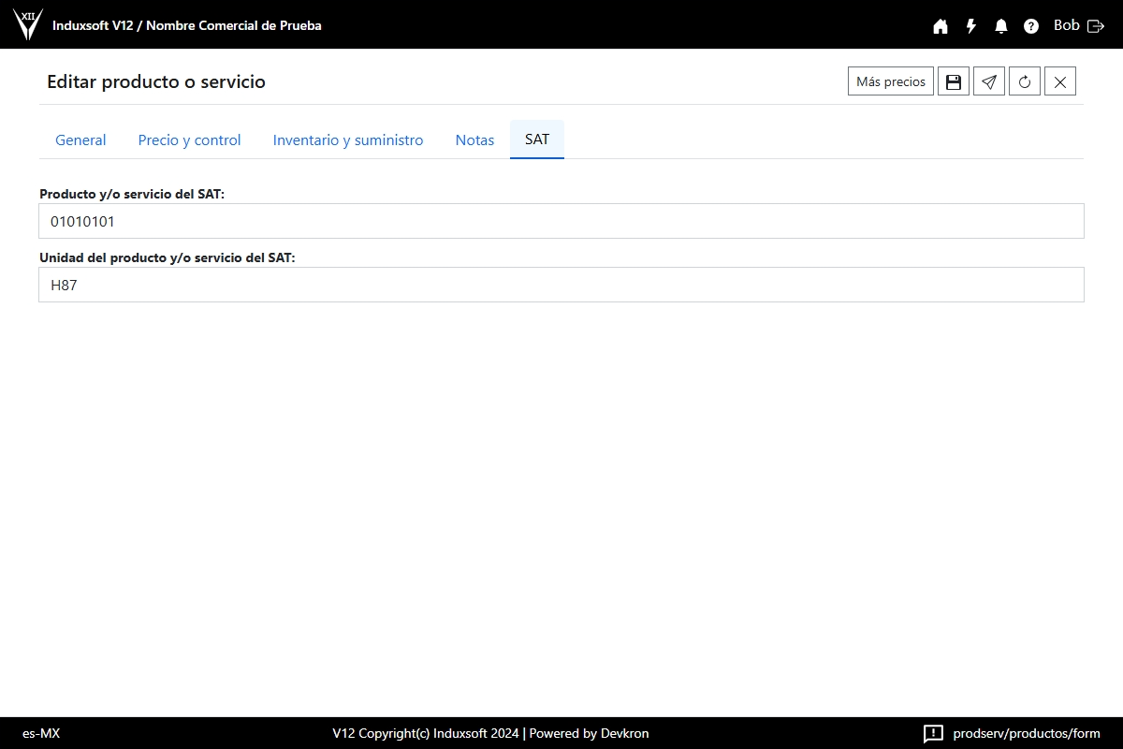This screenshot has height=749, width=1123.
Task: Open the lightning bolt quick actions
Action: point(971,26)
